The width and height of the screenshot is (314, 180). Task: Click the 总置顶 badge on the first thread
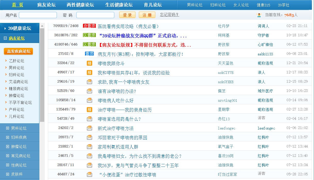[89, 26]
